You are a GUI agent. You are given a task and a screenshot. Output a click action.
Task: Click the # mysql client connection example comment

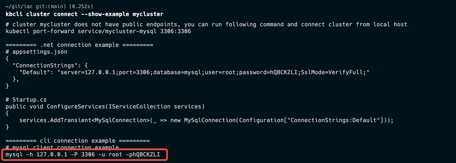click(x=62, y=147)
